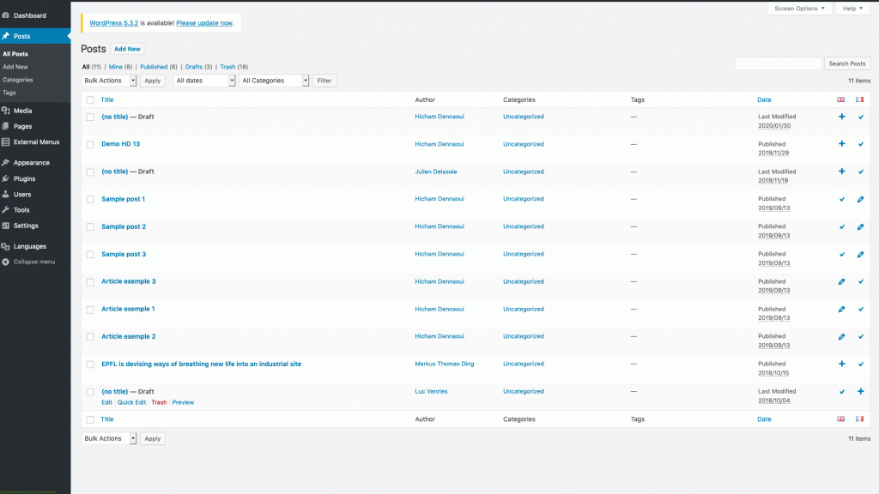Viewport: 879px width, 494px height.
Task: Click the pencil icon to edit English translation of Article exemple 1
Action: [841, 310]
